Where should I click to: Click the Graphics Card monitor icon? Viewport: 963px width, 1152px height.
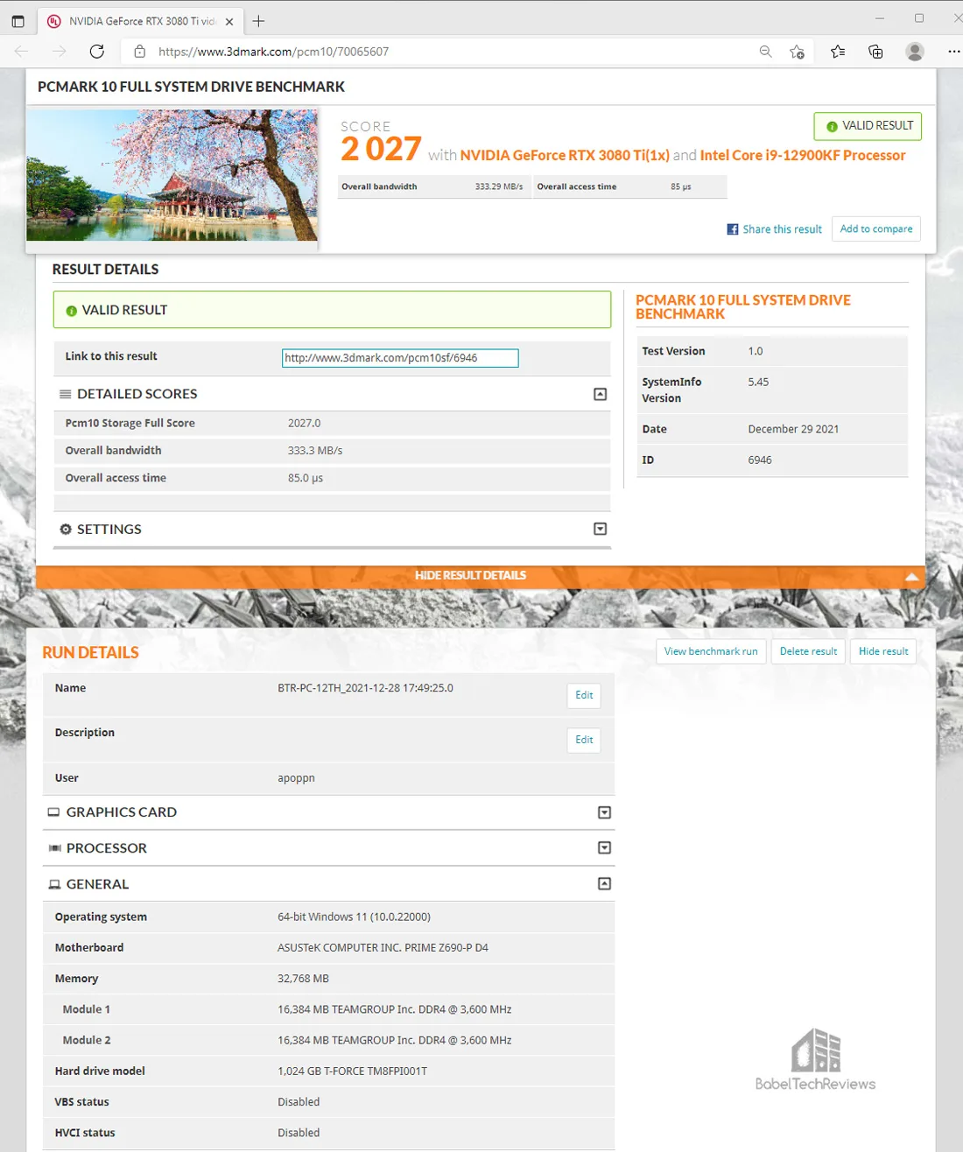[x=53, y=812]
